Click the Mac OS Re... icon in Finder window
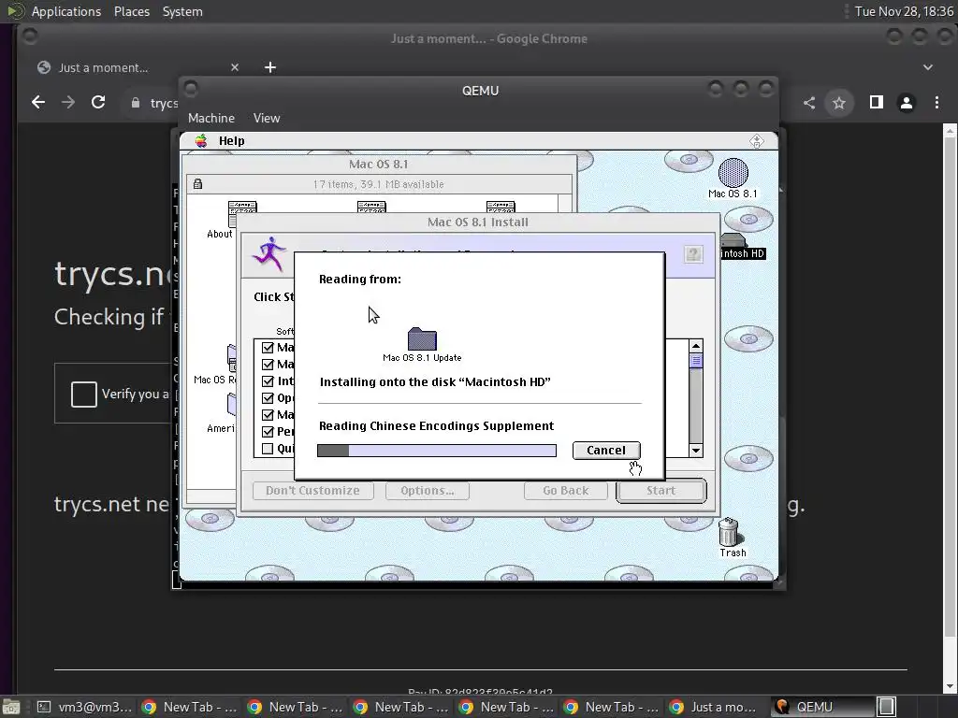The width and height of the screenshot is (958, 718). (232, 358)
